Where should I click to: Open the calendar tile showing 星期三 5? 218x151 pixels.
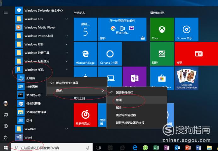pos(85,30)
